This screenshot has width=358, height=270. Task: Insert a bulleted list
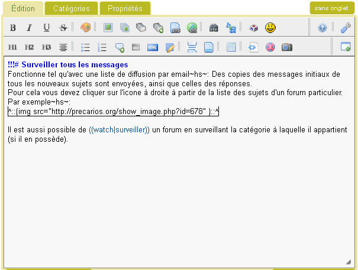(85, 47)
